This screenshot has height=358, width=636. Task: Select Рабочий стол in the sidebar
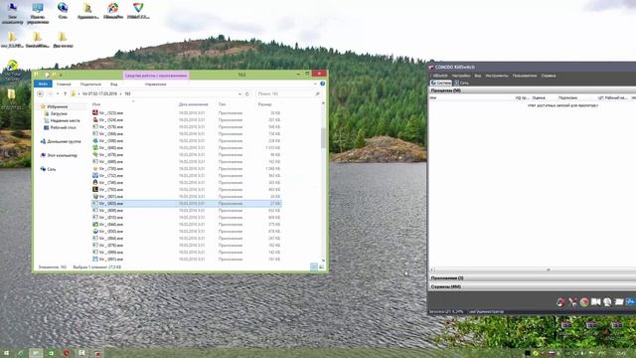[x=60, y=127]
